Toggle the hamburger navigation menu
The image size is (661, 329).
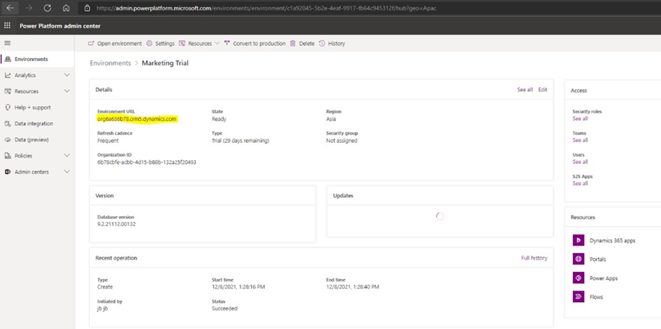[7, 43]
